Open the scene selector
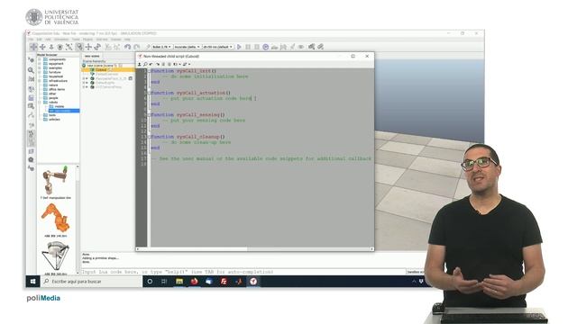Screen dimensions: 577x324 coord(321,47)
